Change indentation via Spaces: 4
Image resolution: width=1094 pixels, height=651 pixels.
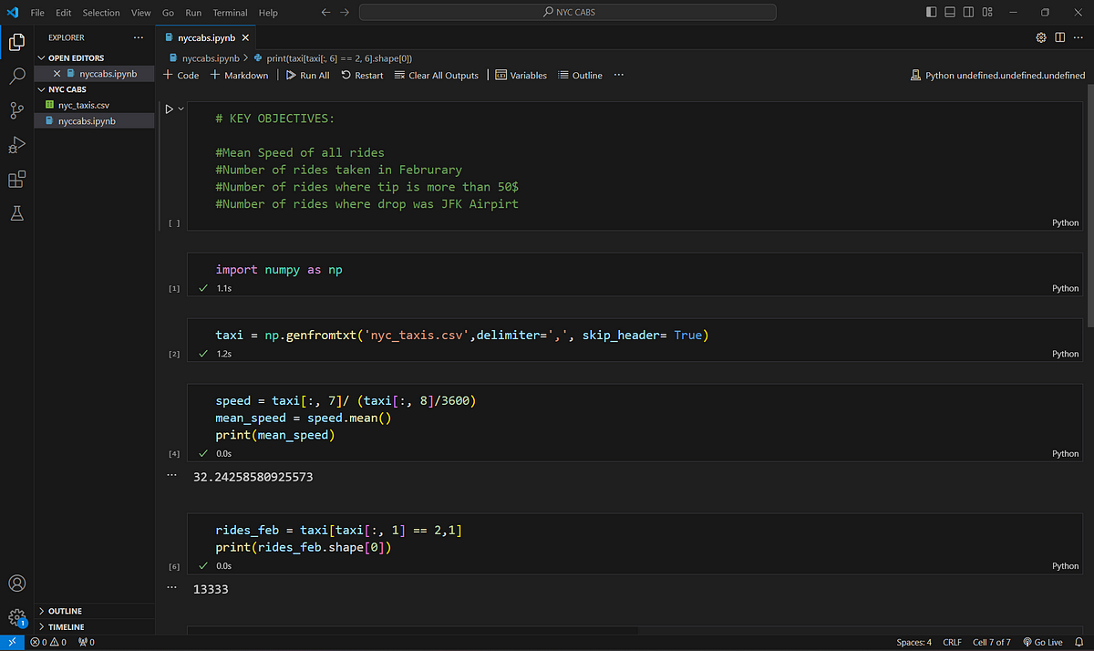(x=913, y=642)
